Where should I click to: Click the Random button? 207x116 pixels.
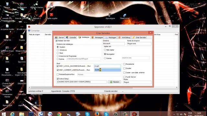(x=114, y=82)
